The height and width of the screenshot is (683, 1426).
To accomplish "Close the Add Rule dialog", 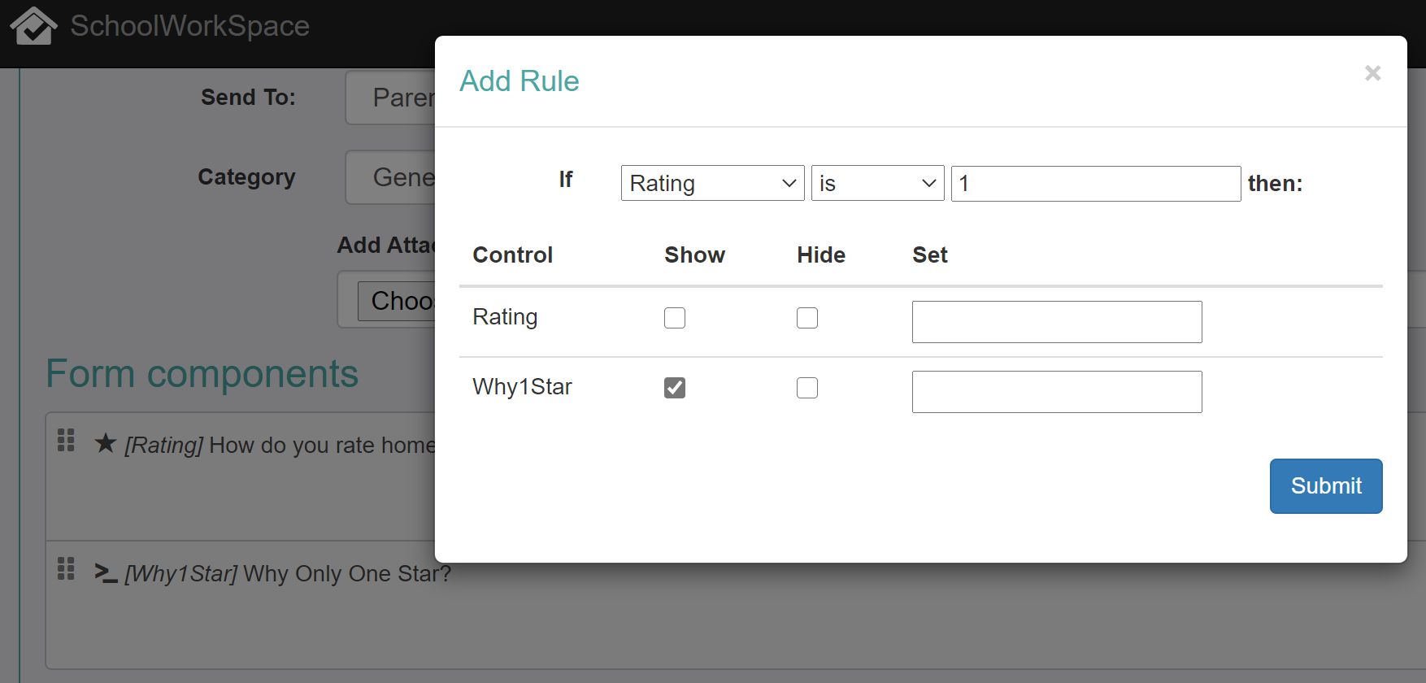I will 1372,73.
